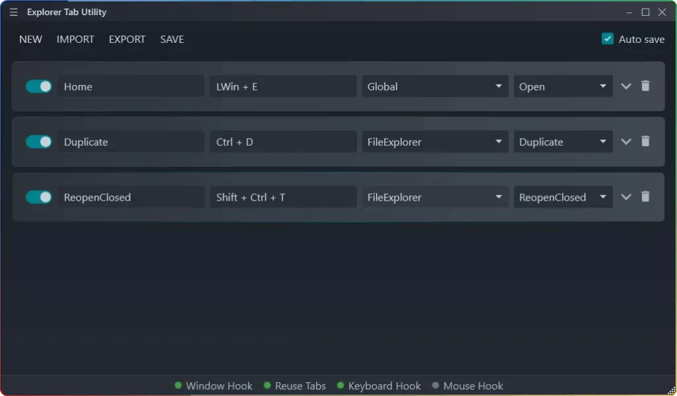Delete the Duplicate hotkey row

pyautogui.click(x=645, y=141)
